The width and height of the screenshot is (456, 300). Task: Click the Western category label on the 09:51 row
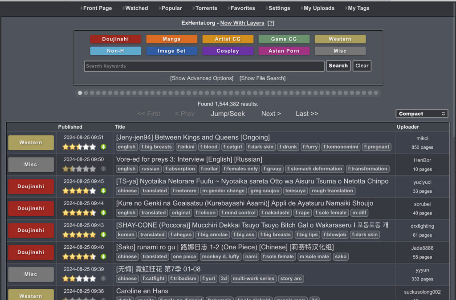pos(31,143)
